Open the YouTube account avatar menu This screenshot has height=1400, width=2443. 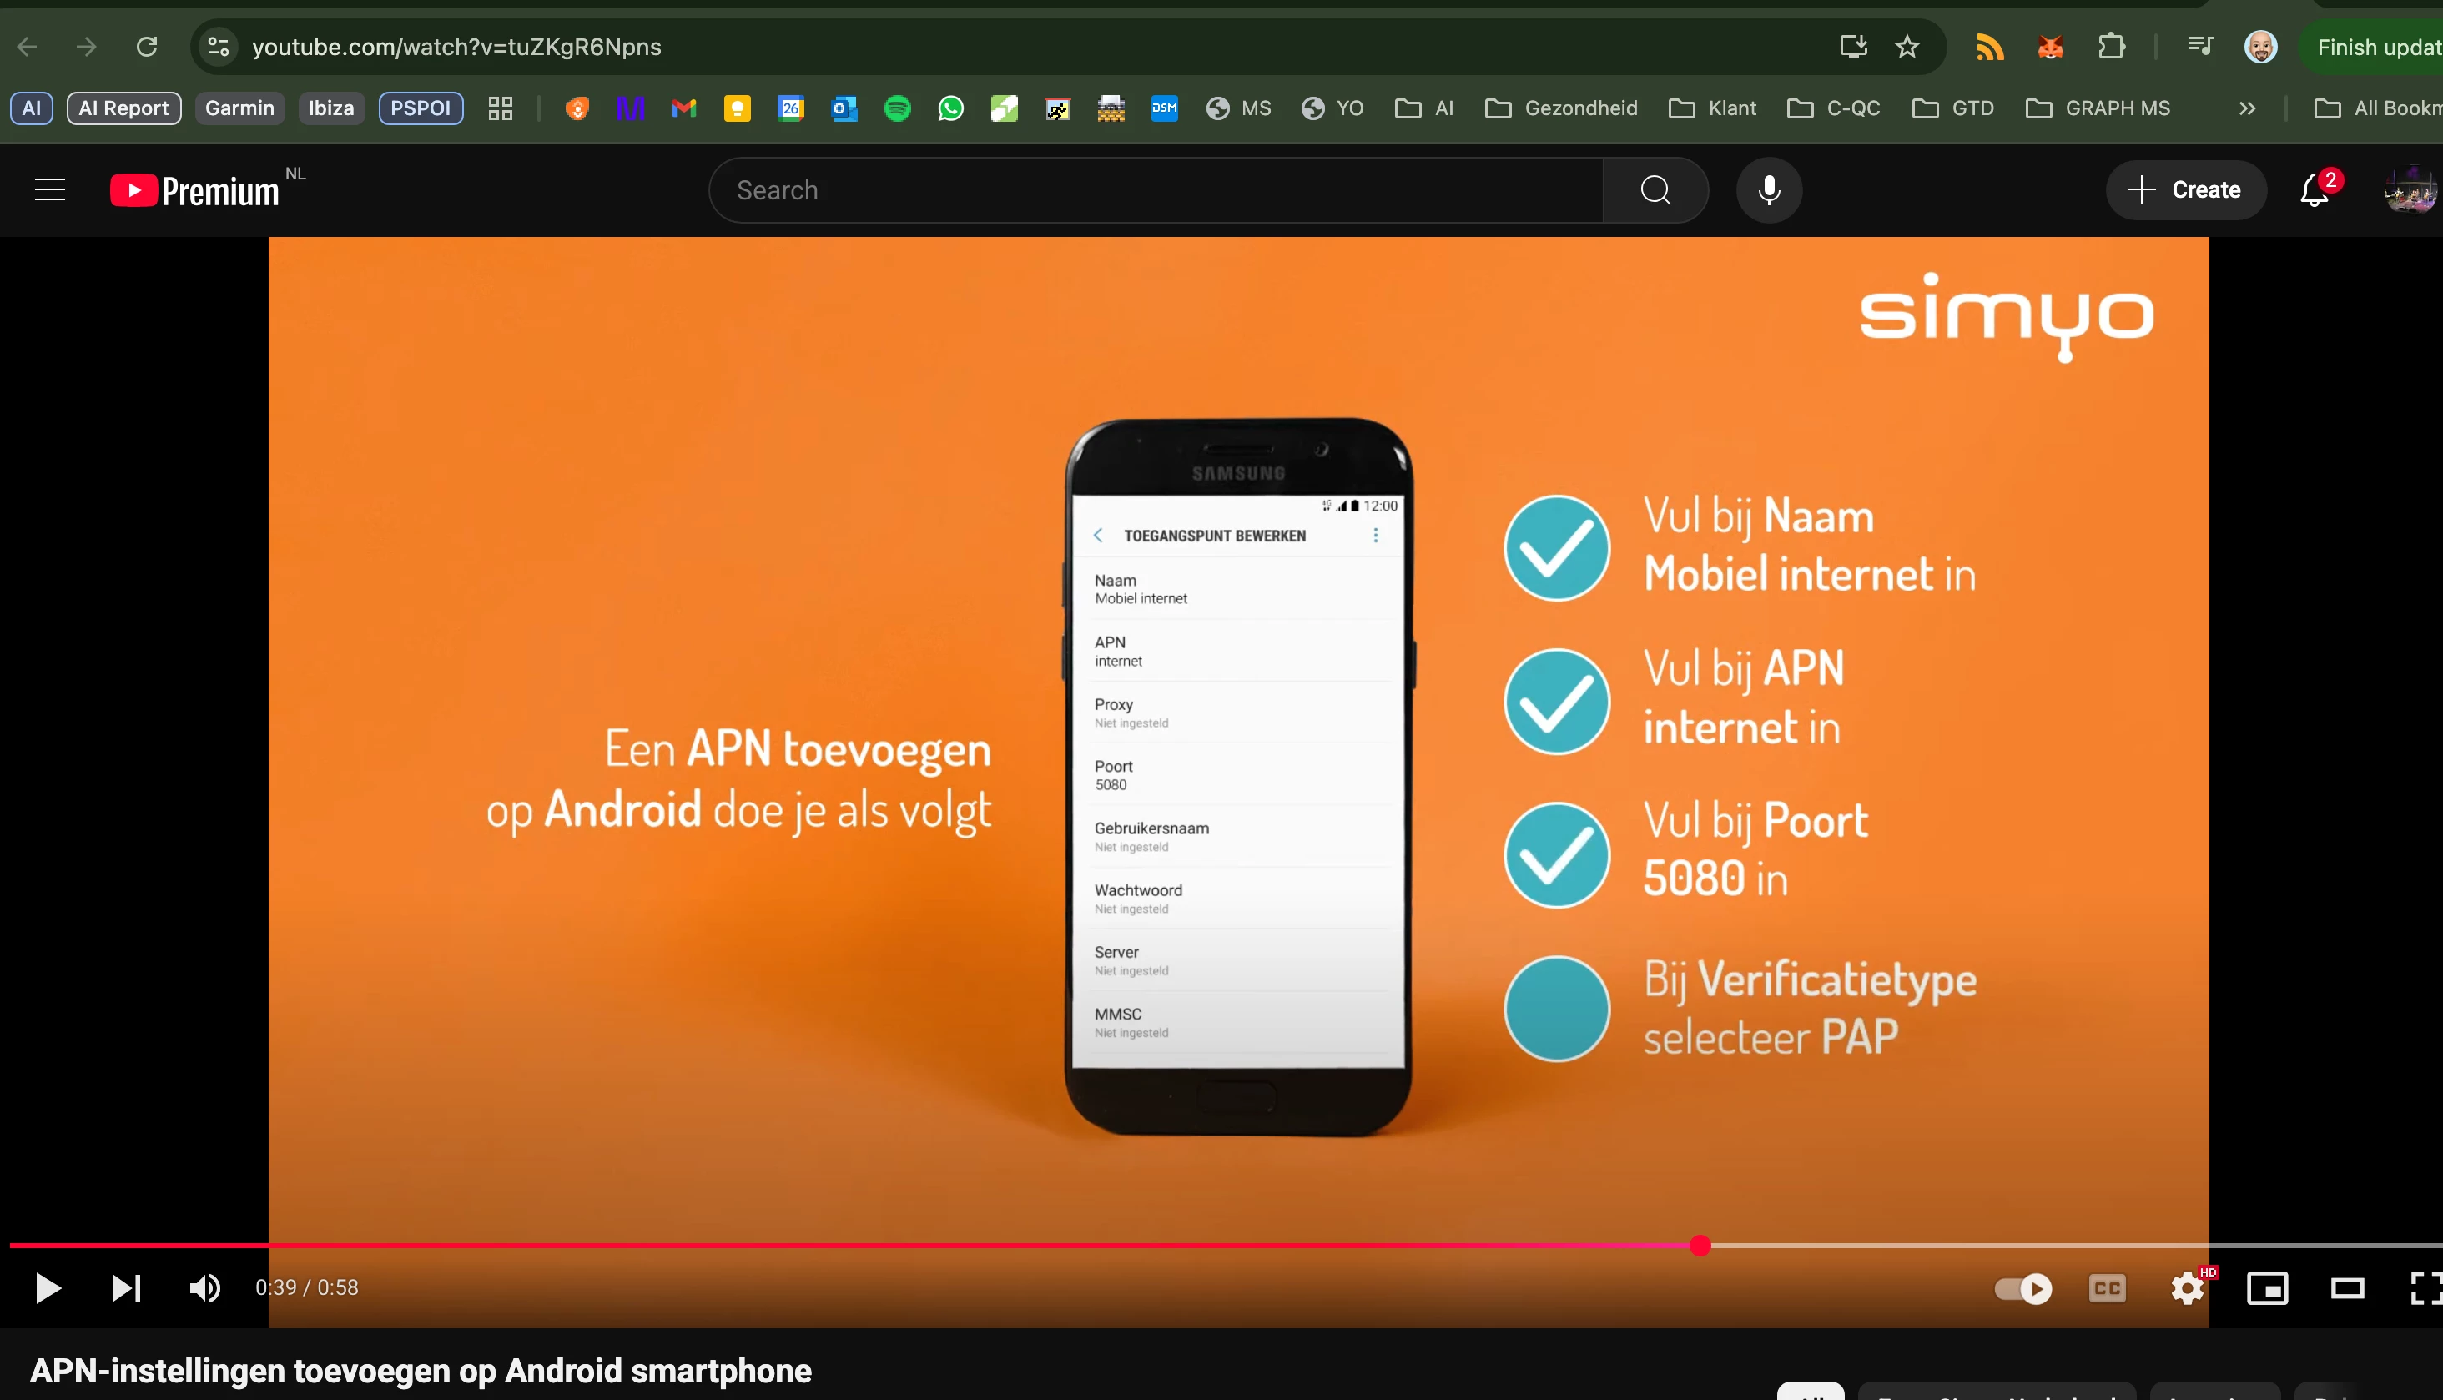[x=2410, y=190]
